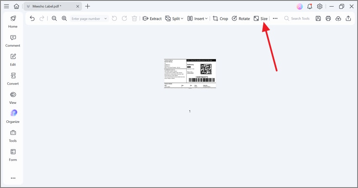Rotate page counterclockwise icon
Screen dimensions: 358x188
coord(114,18)
